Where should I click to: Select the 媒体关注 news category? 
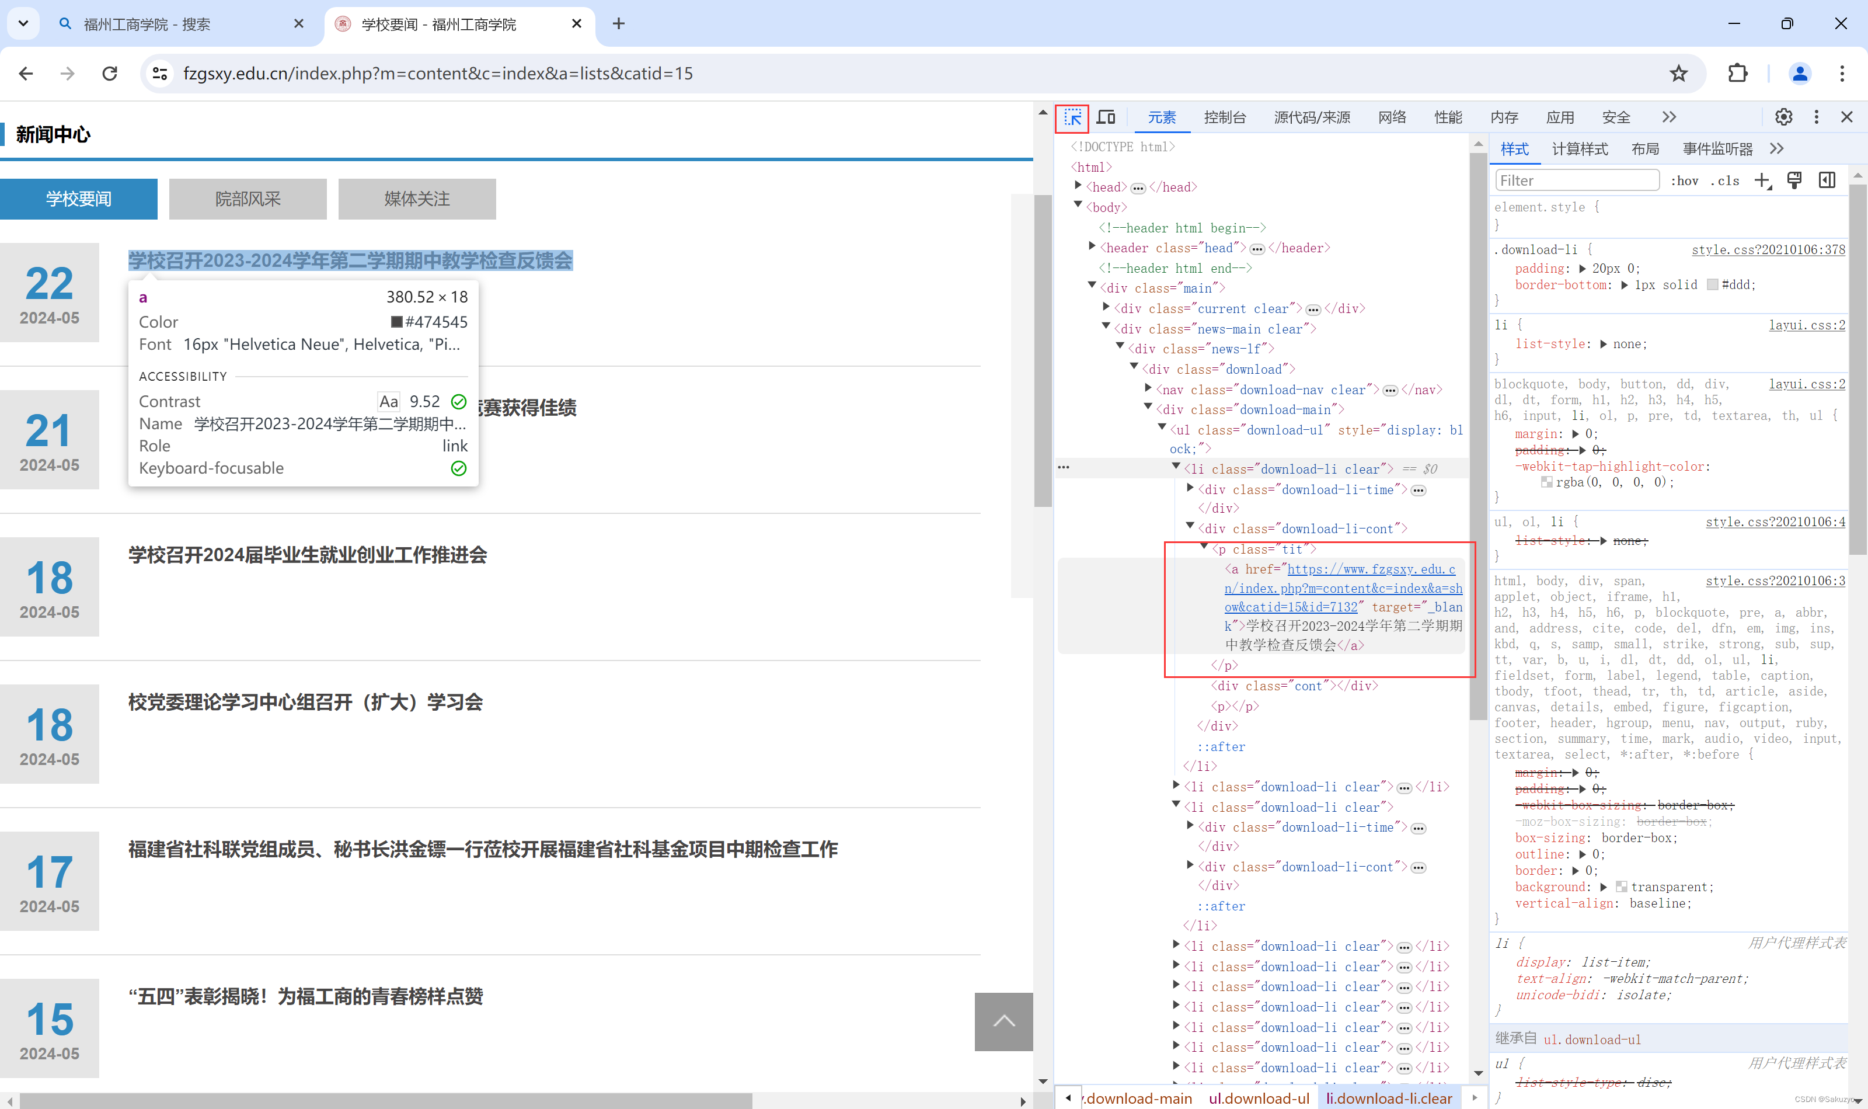[417, 199]
